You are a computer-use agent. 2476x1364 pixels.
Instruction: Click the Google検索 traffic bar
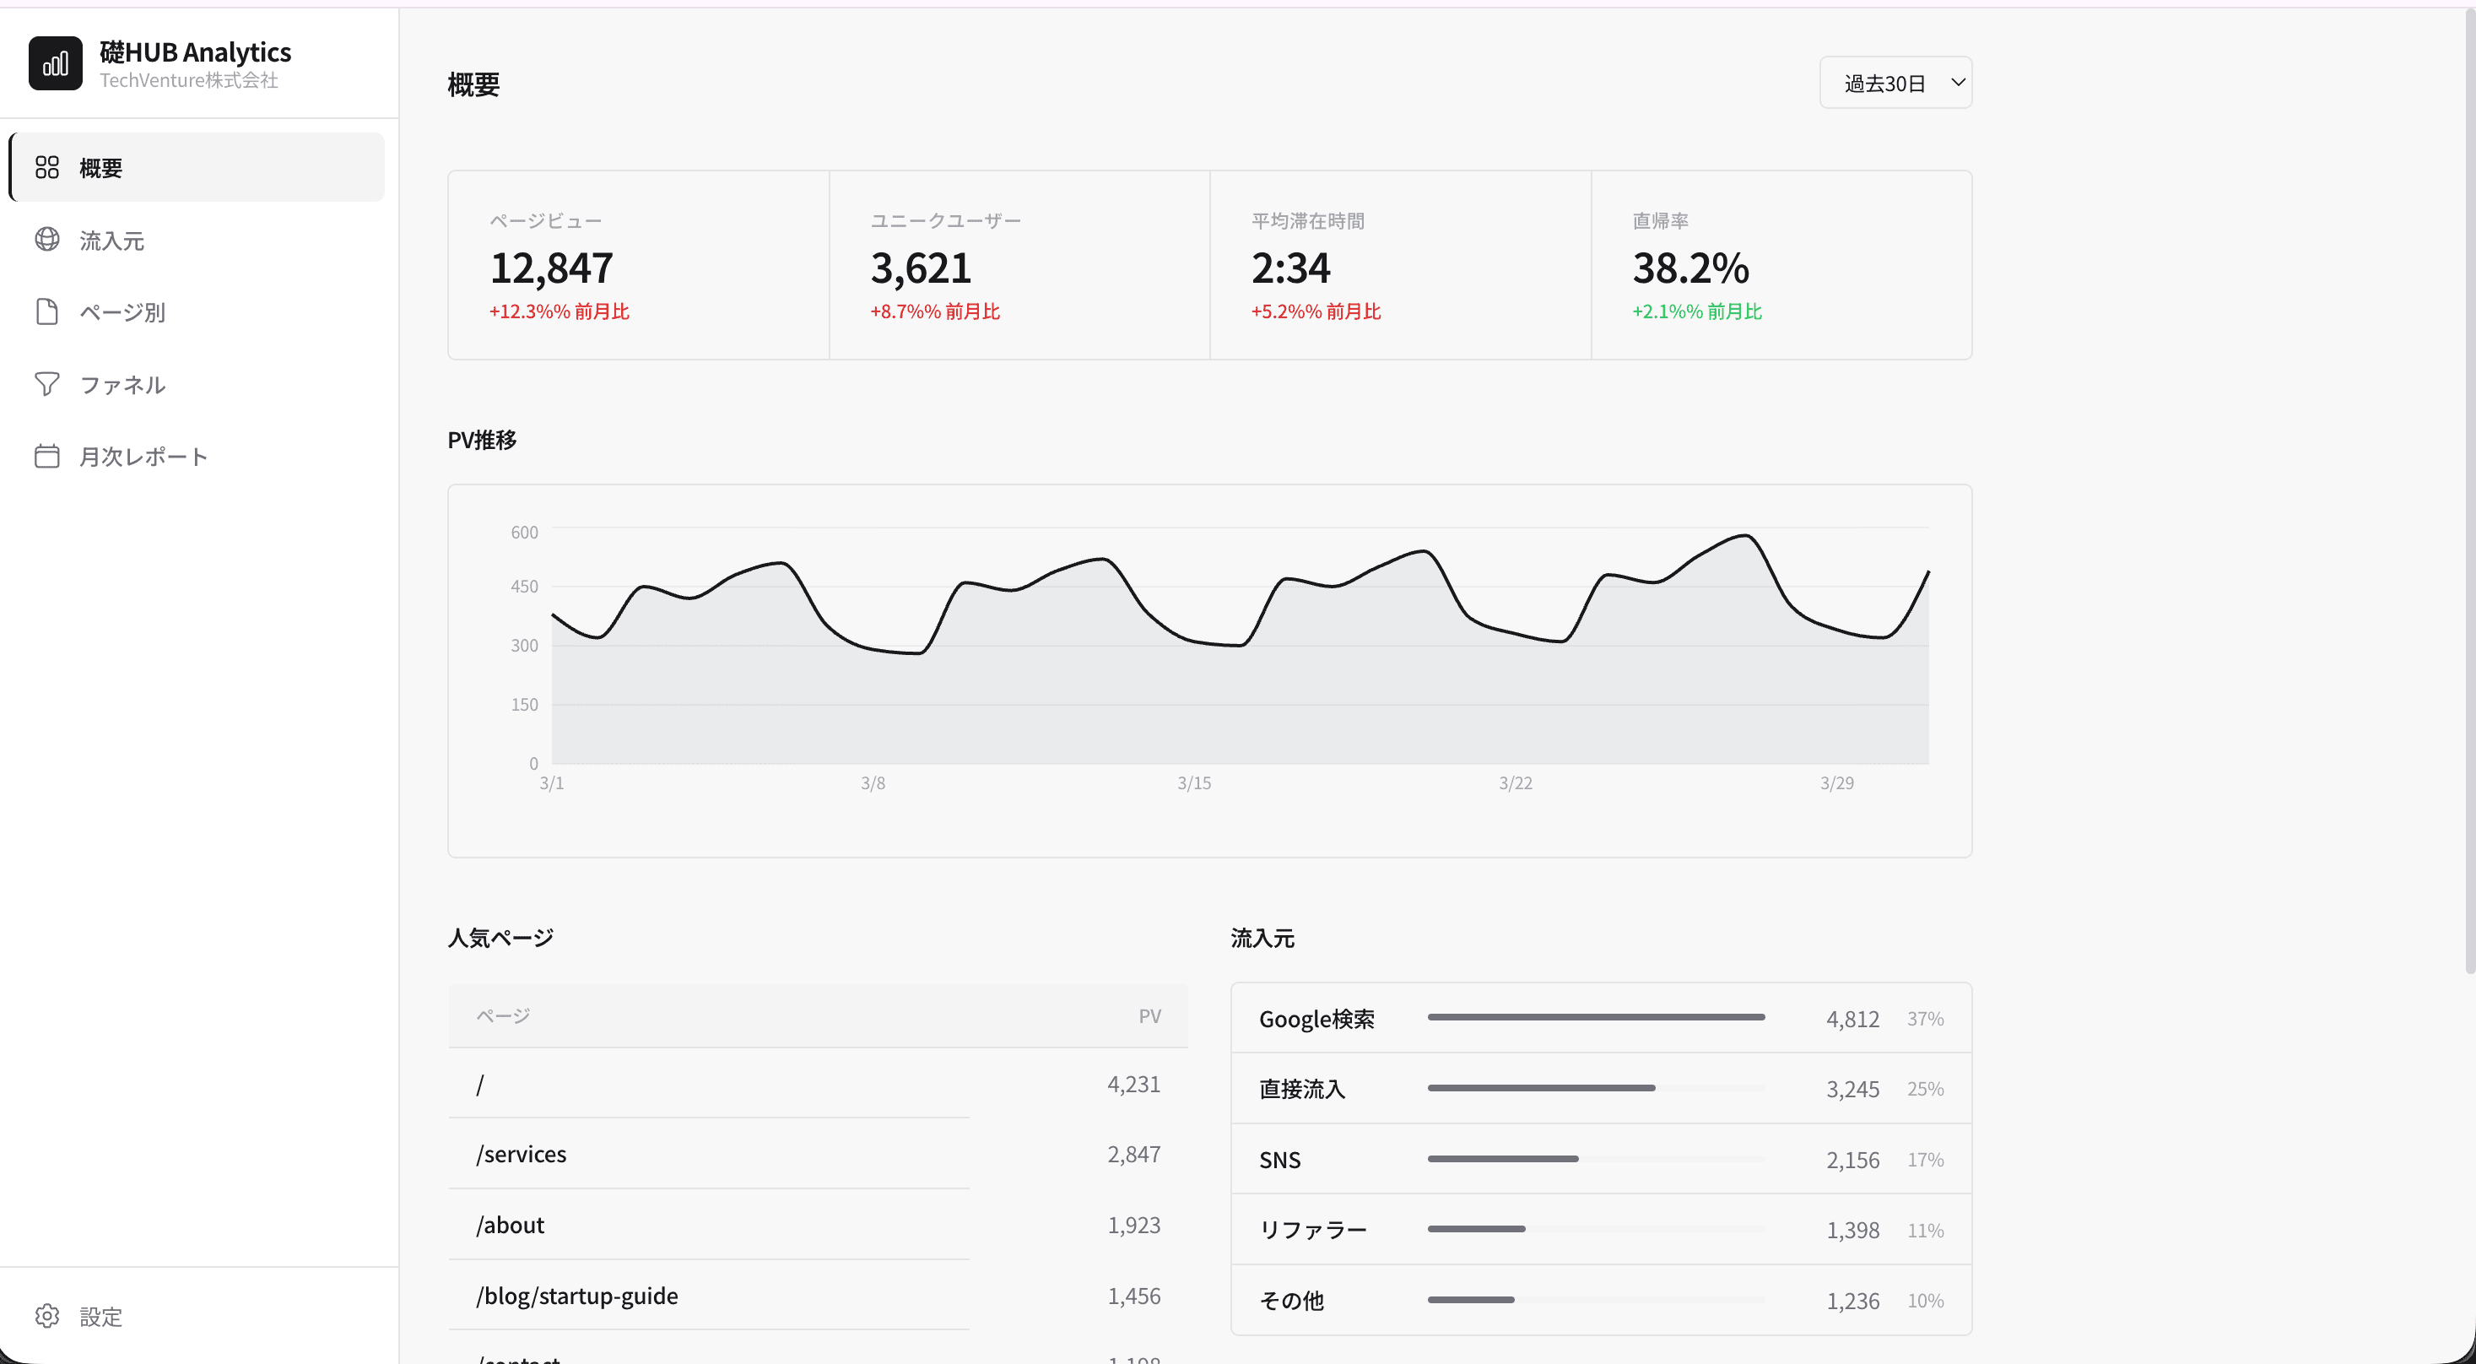(x=1596, y=1017)
